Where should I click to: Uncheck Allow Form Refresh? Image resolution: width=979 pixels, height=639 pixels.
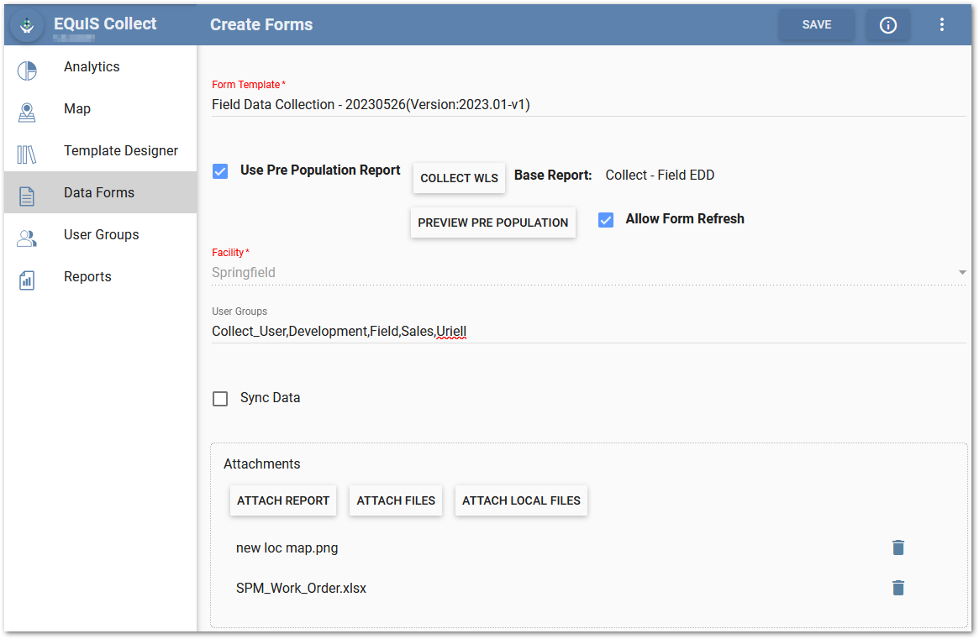605,219
